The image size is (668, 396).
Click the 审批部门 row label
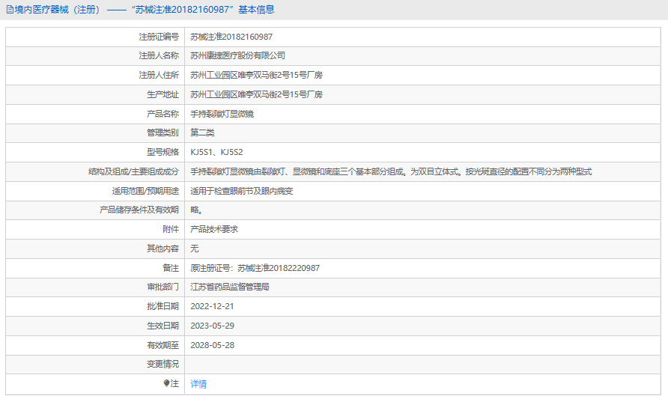click(163, 287)
